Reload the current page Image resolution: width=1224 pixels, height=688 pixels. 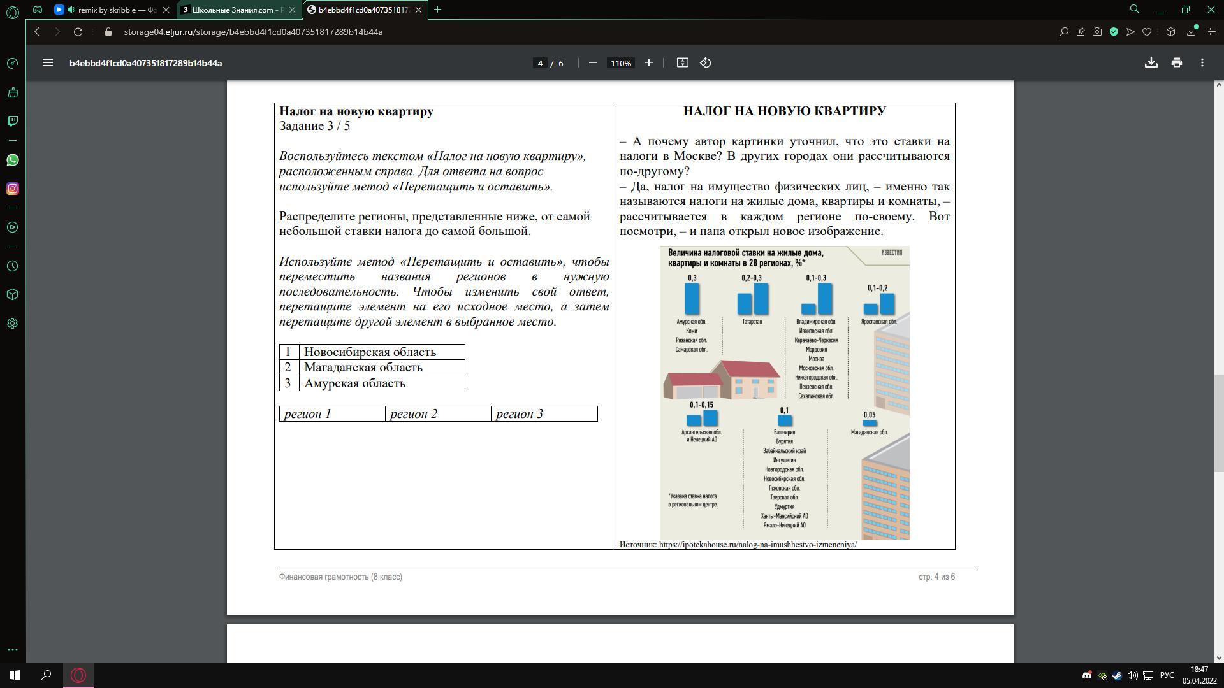click(x=78, y=32)
